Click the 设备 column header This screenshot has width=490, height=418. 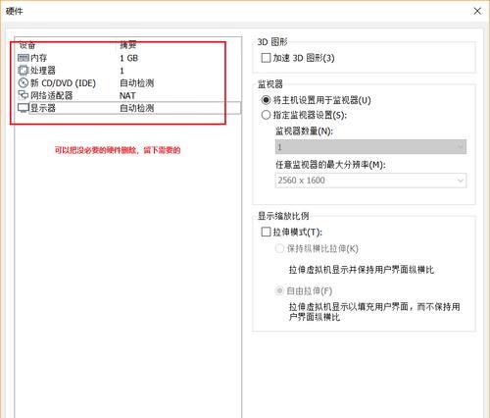point(27,45)
